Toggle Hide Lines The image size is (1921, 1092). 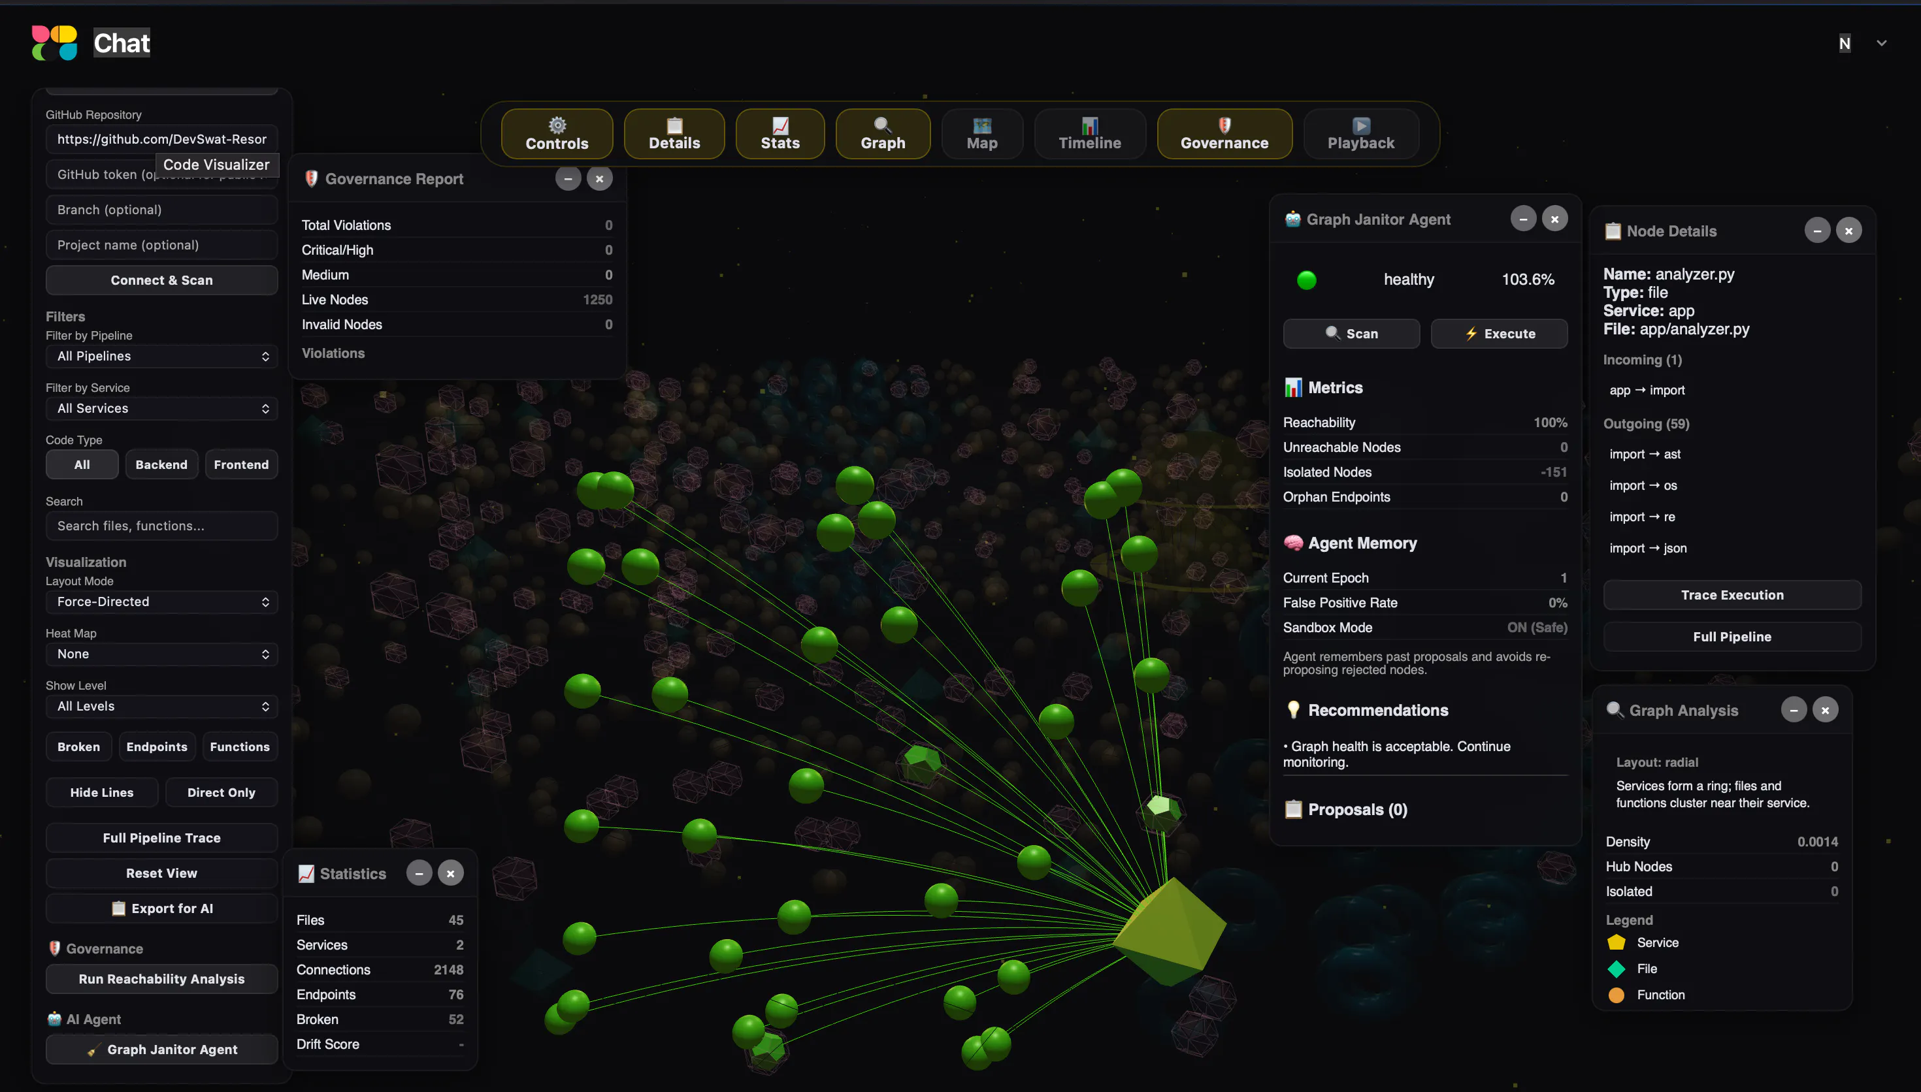pos(101,793)
